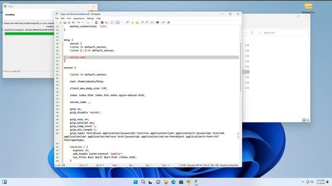Open the Help menu

tap(99, 19)
